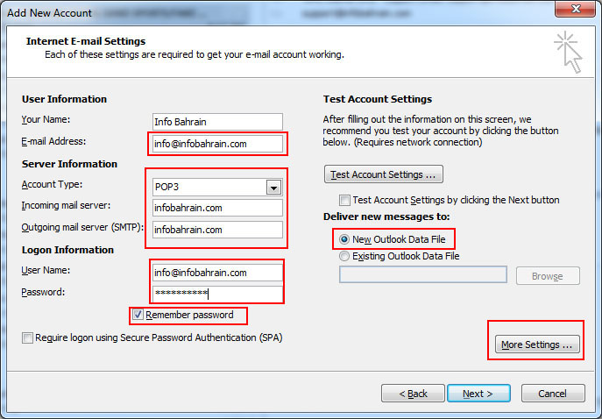The height and width of the screenshot is (419, 602).
Task: Click inside the Password field
Action: tap(217, 294)
